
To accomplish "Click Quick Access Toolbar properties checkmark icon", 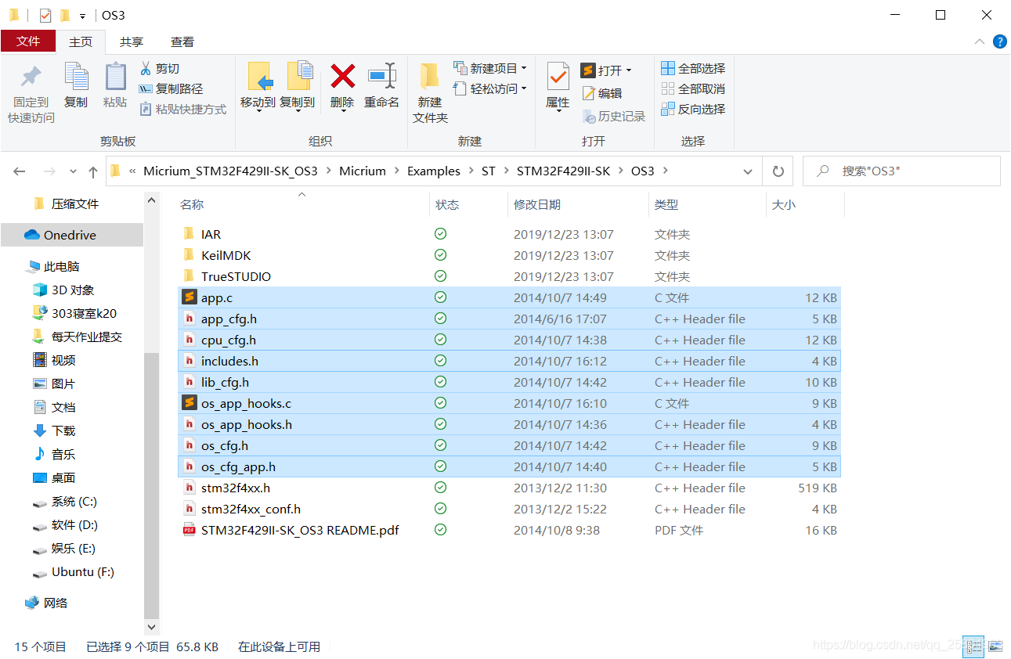I will [45, 15].
